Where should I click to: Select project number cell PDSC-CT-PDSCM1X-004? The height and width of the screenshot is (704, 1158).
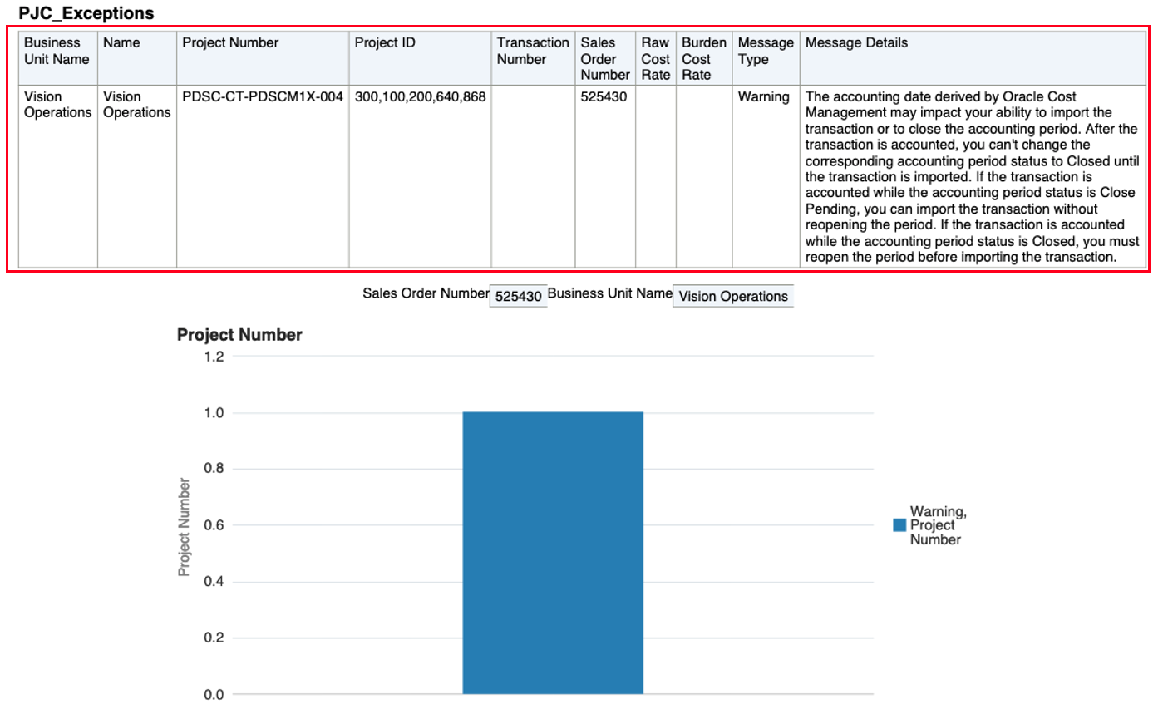(263, 97)
